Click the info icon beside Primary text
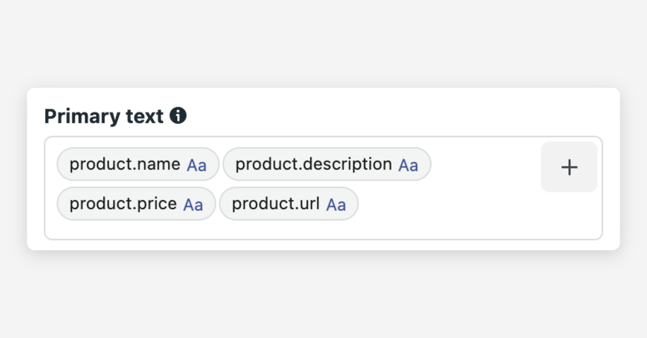 pos(178,116)
